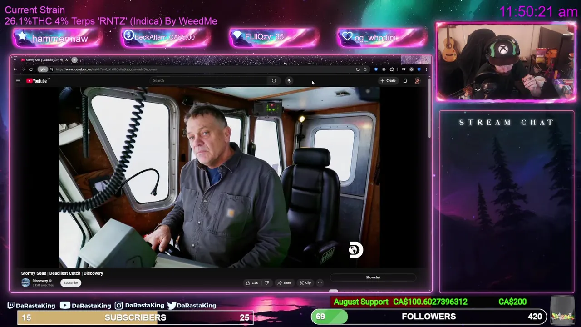Open the YouTube hamburger guide menu
581x327 pixels.
click(x=18, y=81)
